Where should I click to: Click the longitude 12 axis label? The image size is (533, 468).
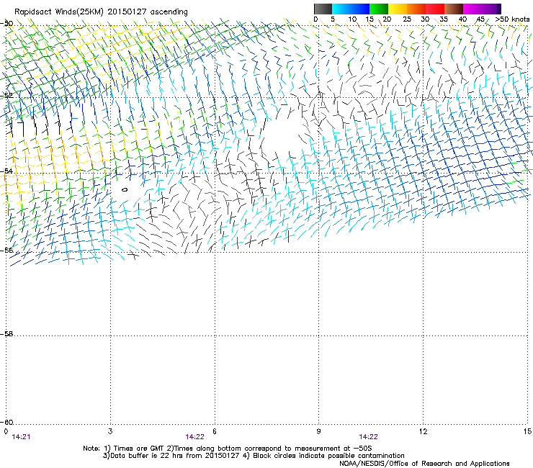coord(423,431)
